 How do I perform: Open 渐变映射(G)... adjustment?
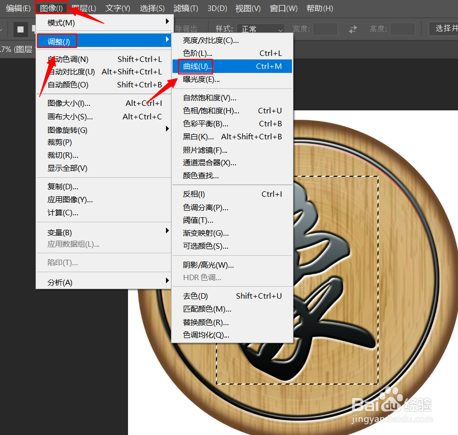tap(232, 233)
